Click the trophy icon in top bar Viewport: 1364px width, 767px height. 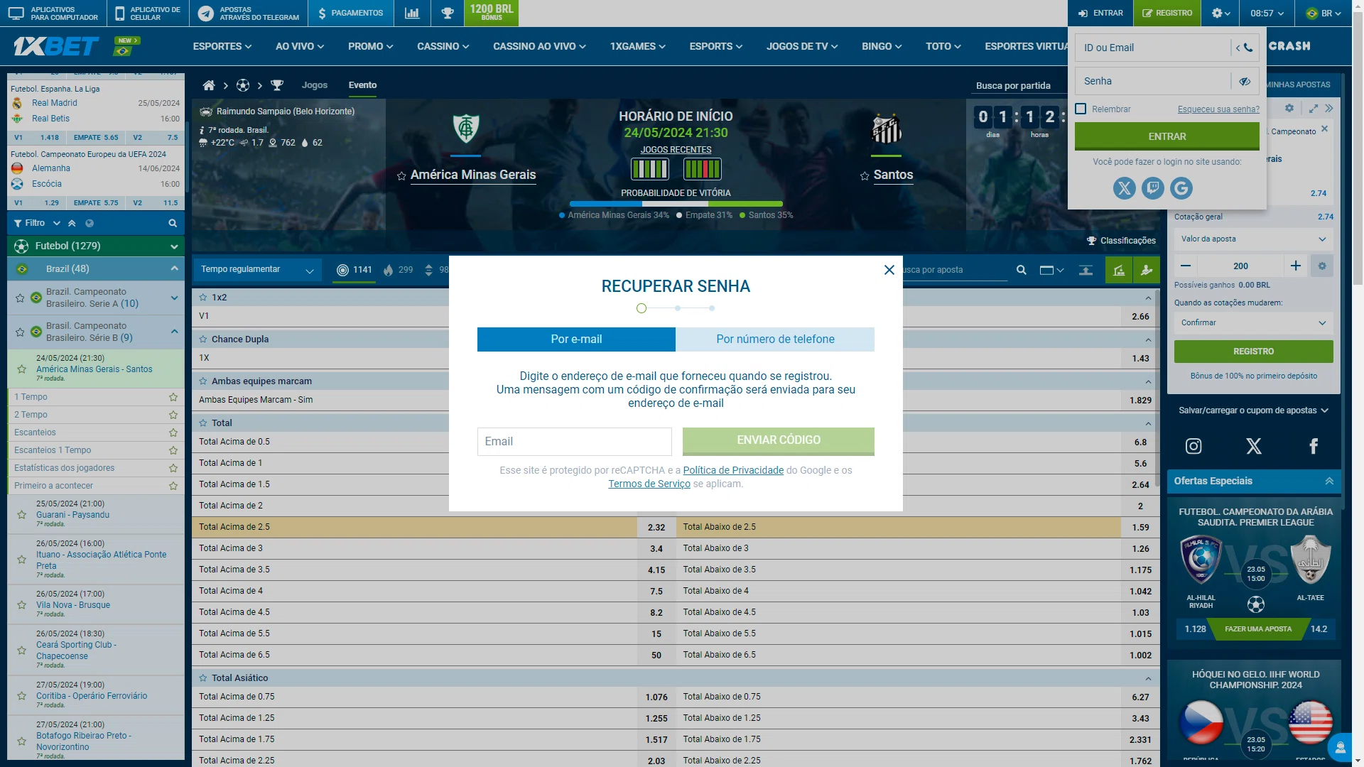448,13
